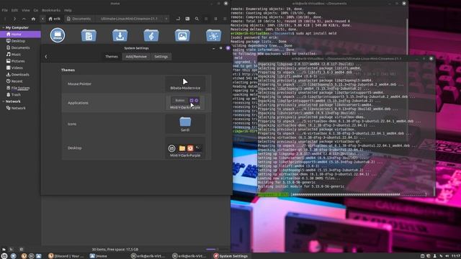
Task: Go back in System Settings
Action: pos(46,56)
